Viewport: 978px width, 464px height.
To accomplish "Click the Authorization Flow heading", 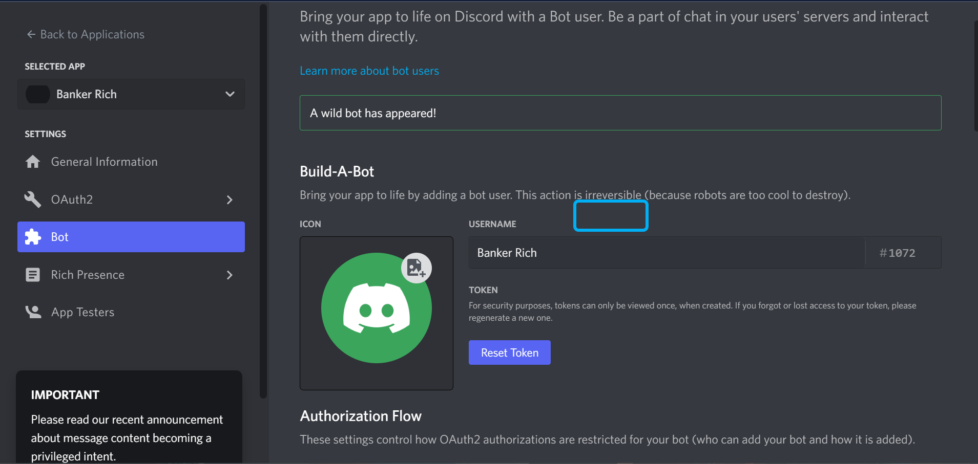I will (361, 416).
